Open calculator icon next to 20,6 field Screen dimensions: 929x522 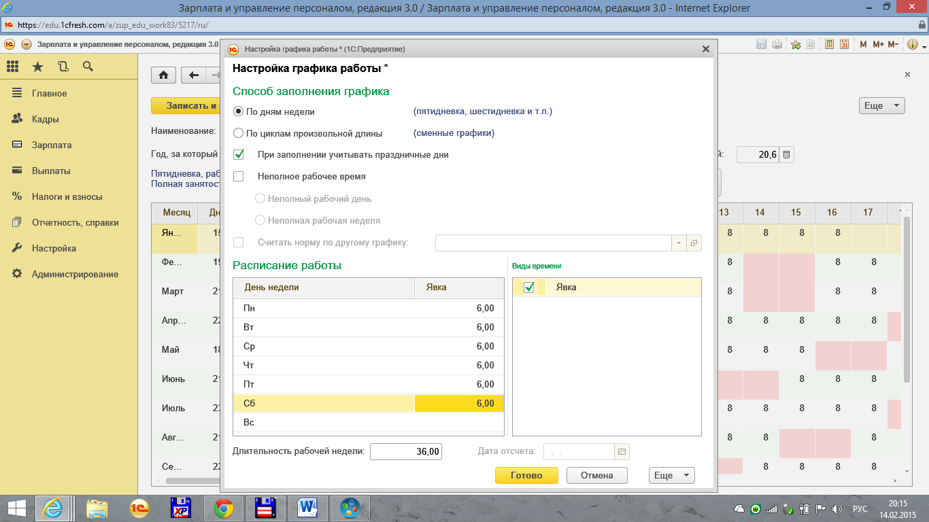pyautogui.click(x=786, y=155)
